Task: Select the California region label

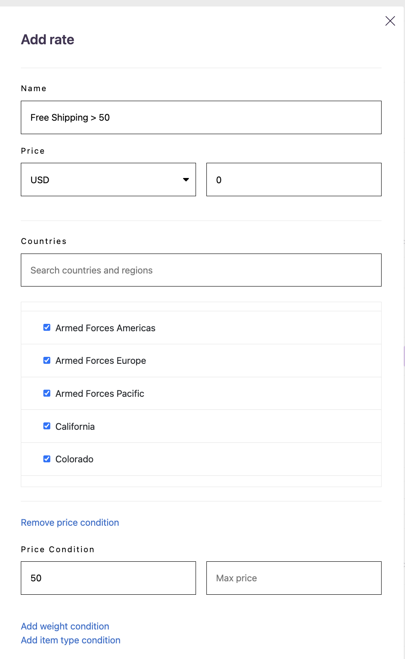Action: tap(75, 427)
